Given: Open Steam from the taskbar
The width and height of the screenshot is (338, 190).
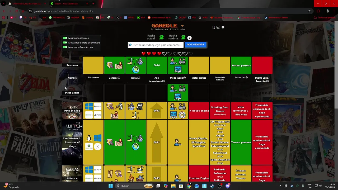Looking at the screenshot, I should 212,186.
